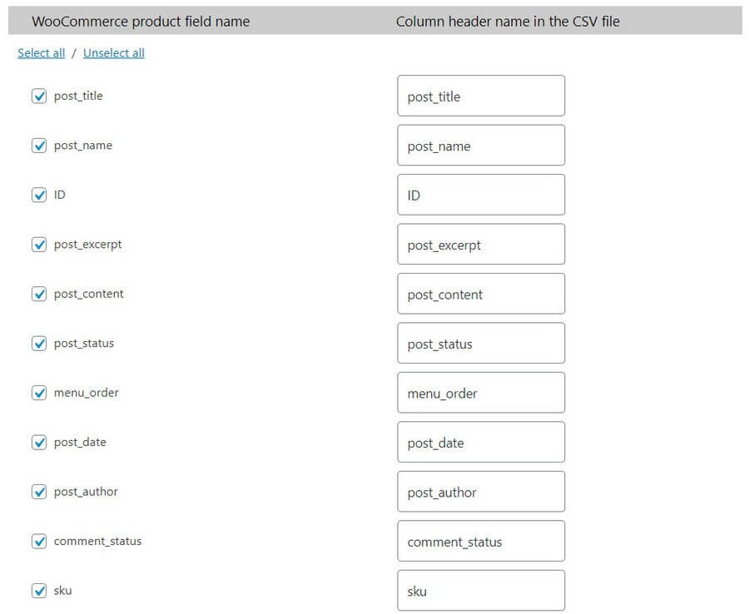Screen dimensions: 749x614
Task: Uncheck the post_excerpt checkbox
Action: click(x=39, y=245)
